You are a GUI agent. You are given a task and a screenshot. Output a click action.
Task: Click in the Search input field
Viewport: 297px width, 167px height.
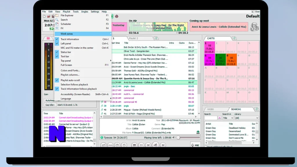click(x=211, y=118)
